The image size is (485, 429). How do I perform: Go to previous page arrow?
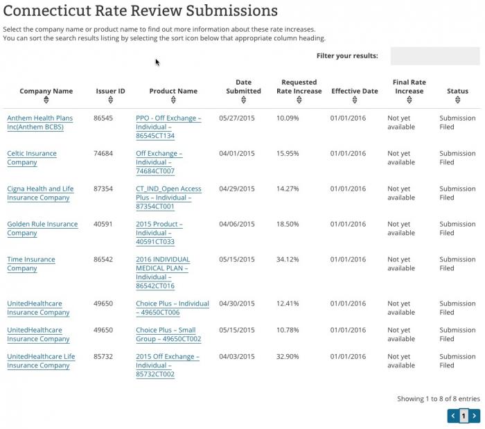(453, 416)
